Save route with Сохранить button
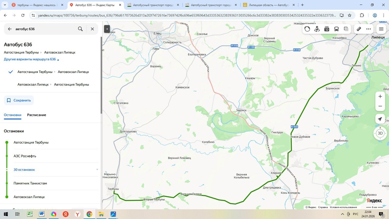The image size is (389, 219). pyautogui.click(x=19, y=100)
